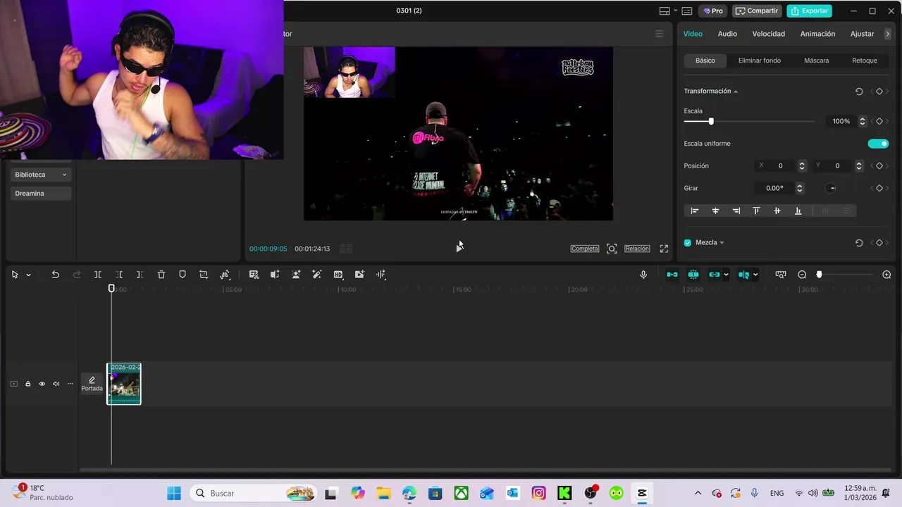Select the Eliminar fondo sub-tab
This screenshot has width=902, height=507.
tap(759, 61)
